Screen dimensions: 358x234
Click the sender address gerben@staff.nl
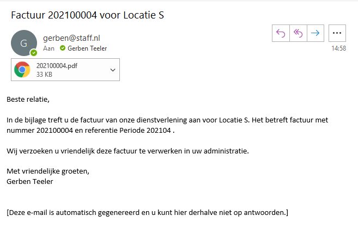click(71, 38)
